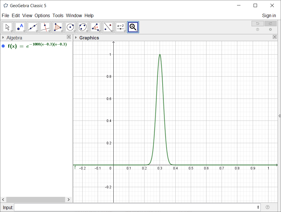Image resolution: width=281 pixels, height=212 pixels.
Task: Pick the Perpendicular Line tool
Action: [x=45, y=27]
